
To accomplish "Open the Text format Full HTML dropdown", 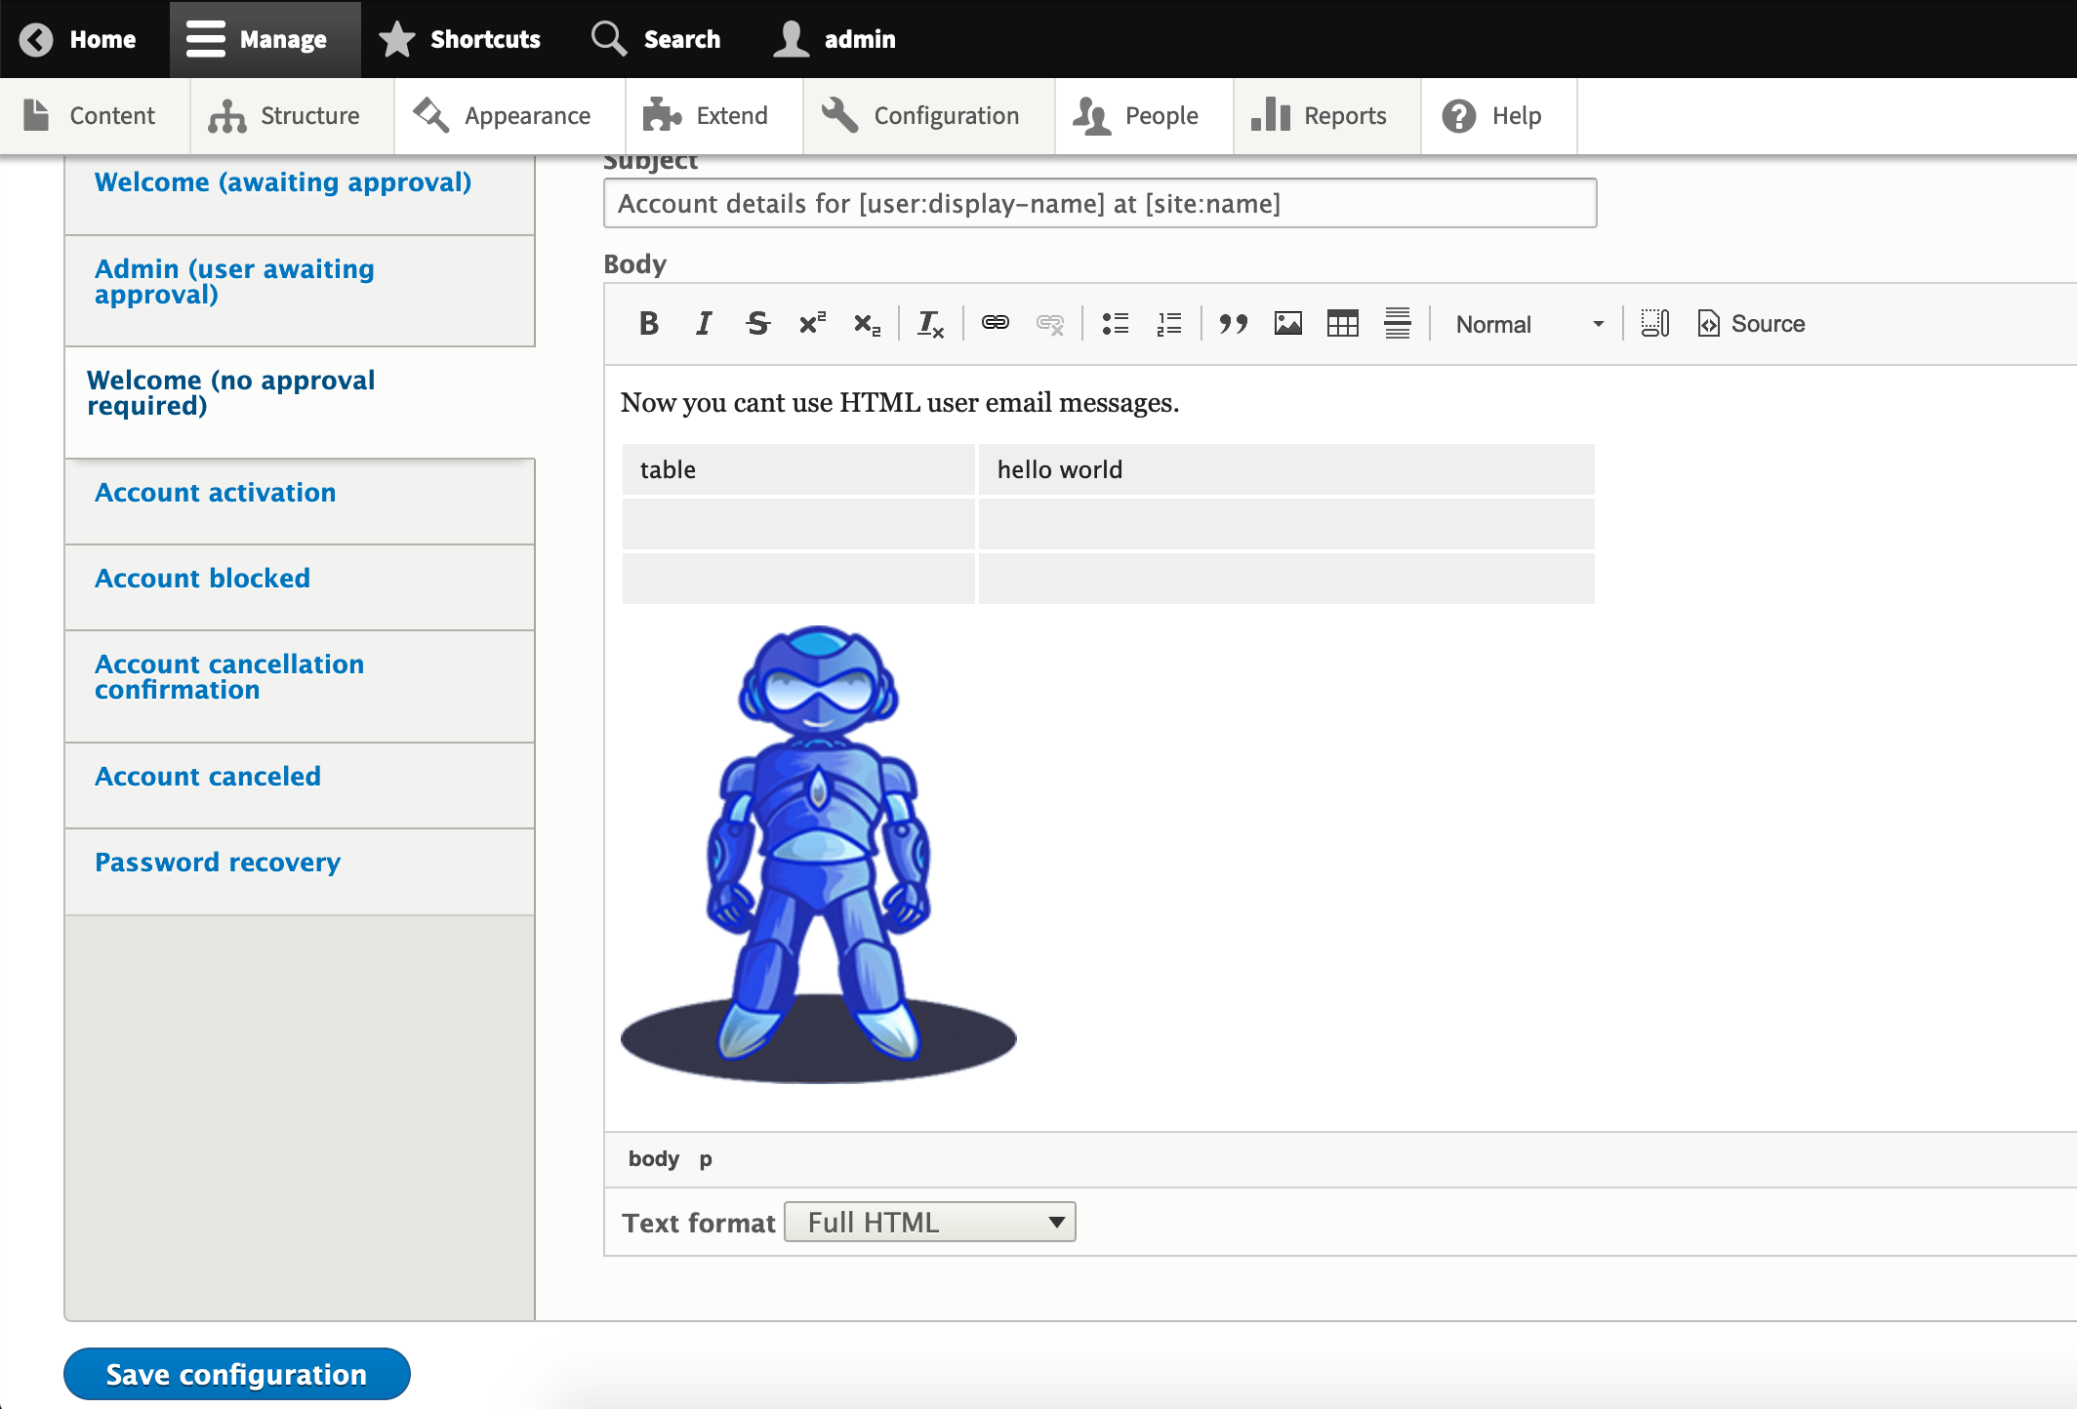I will (x=930, y=1223).
